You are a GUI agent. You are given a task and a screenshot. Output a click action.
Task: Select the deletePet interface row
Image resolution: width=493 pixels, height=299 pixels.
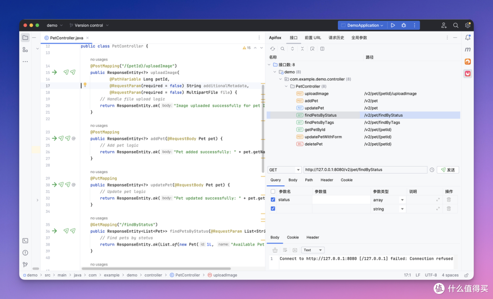363,144
